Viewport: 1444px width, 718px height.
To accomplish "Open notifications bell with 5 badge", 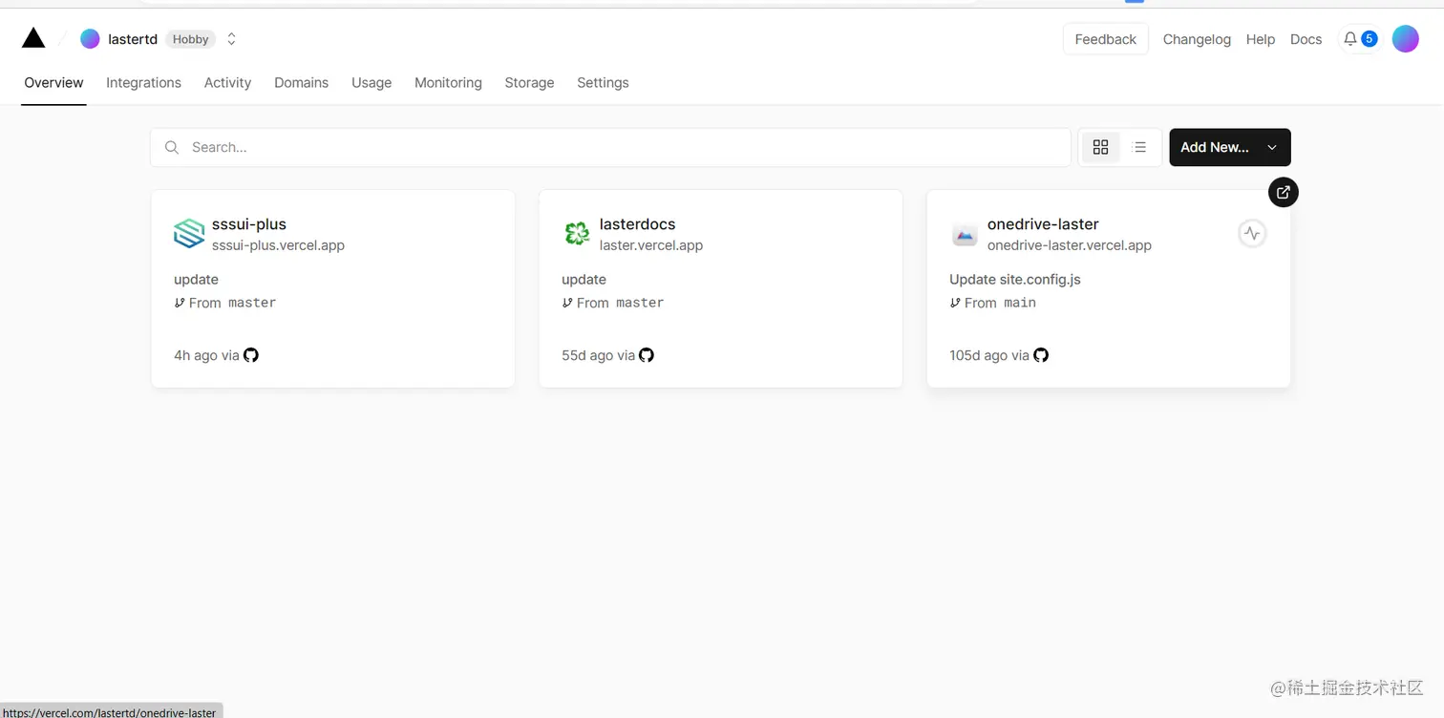I will [1359, 39].
